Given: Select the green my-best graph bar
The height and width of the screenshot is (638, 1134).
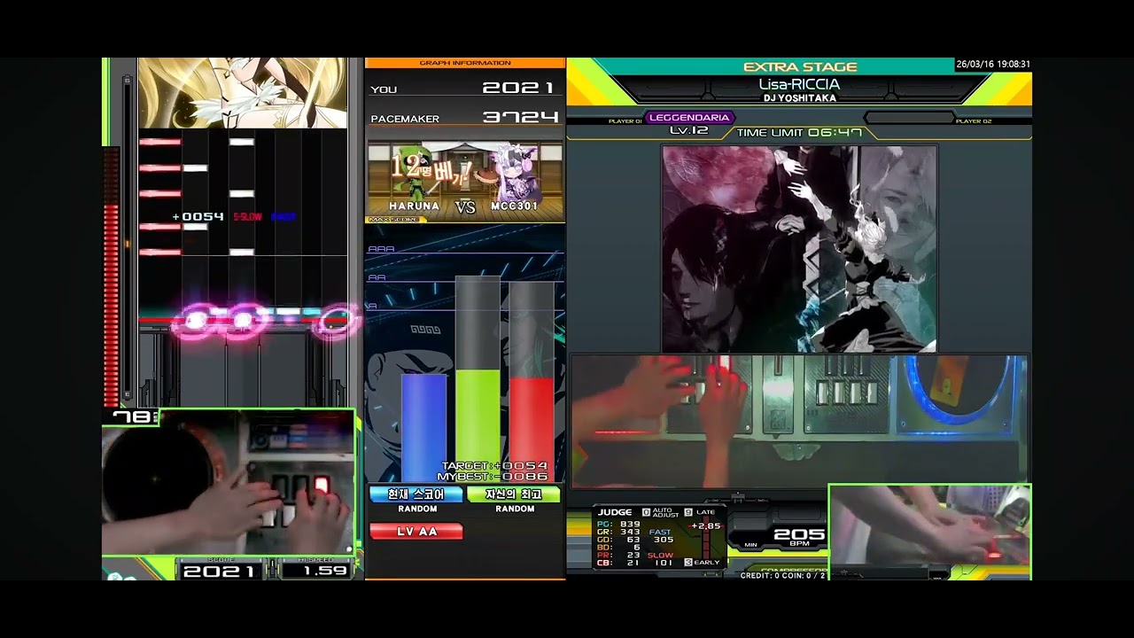Looking at the screenshot, I should (x=478, y=426).
